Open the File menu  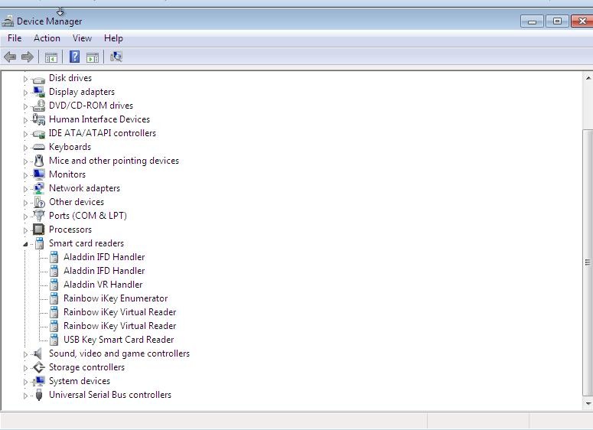pos(15,38)
